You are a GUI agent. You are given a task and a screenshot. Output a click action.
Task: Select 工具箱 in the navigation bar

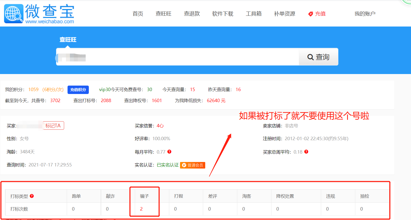coord(254,14)
